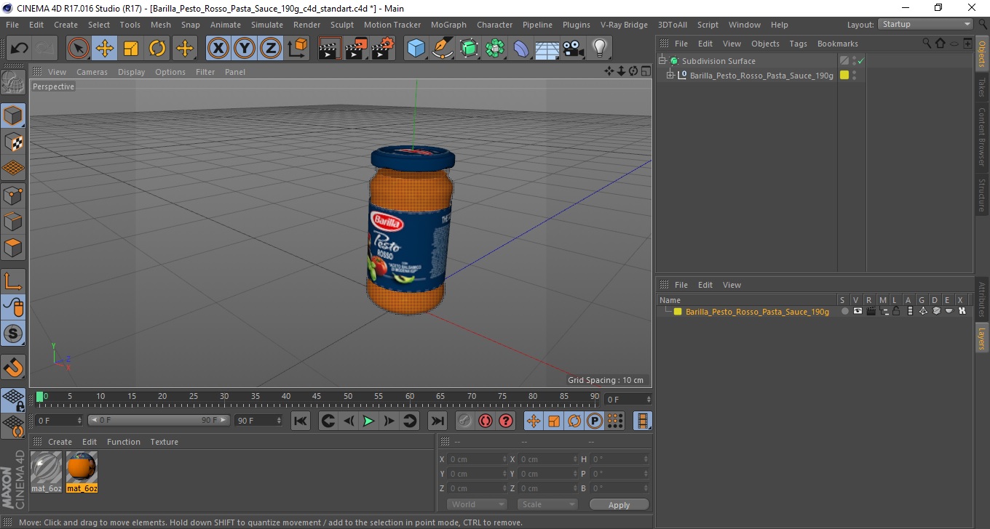The width and height of the screenshot is (990, 529).
Task: Open the Subdivision Surface generator icon
Action: 469,49
